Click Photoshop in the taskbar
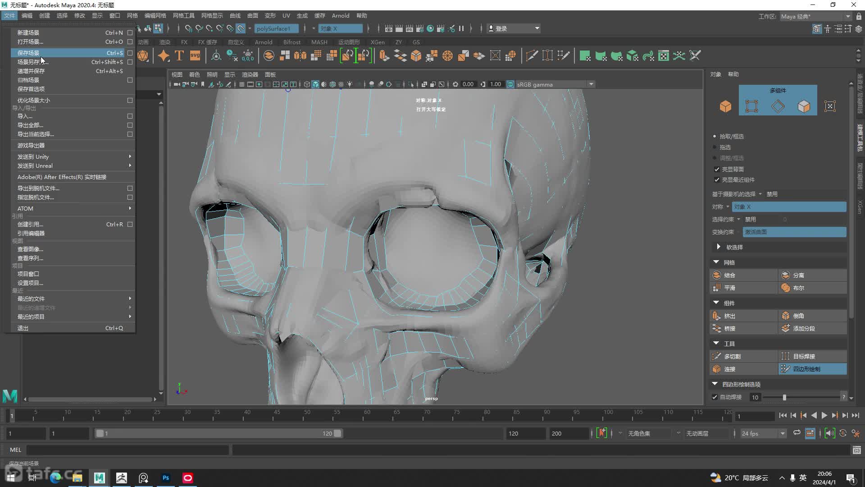865x487 pixels. pos(166,478)
